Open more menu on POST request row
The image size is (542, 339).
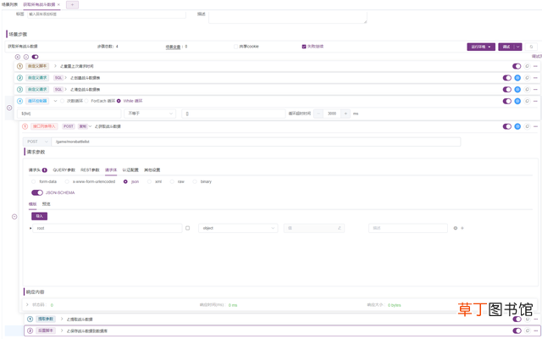click(x=535, y=126)
